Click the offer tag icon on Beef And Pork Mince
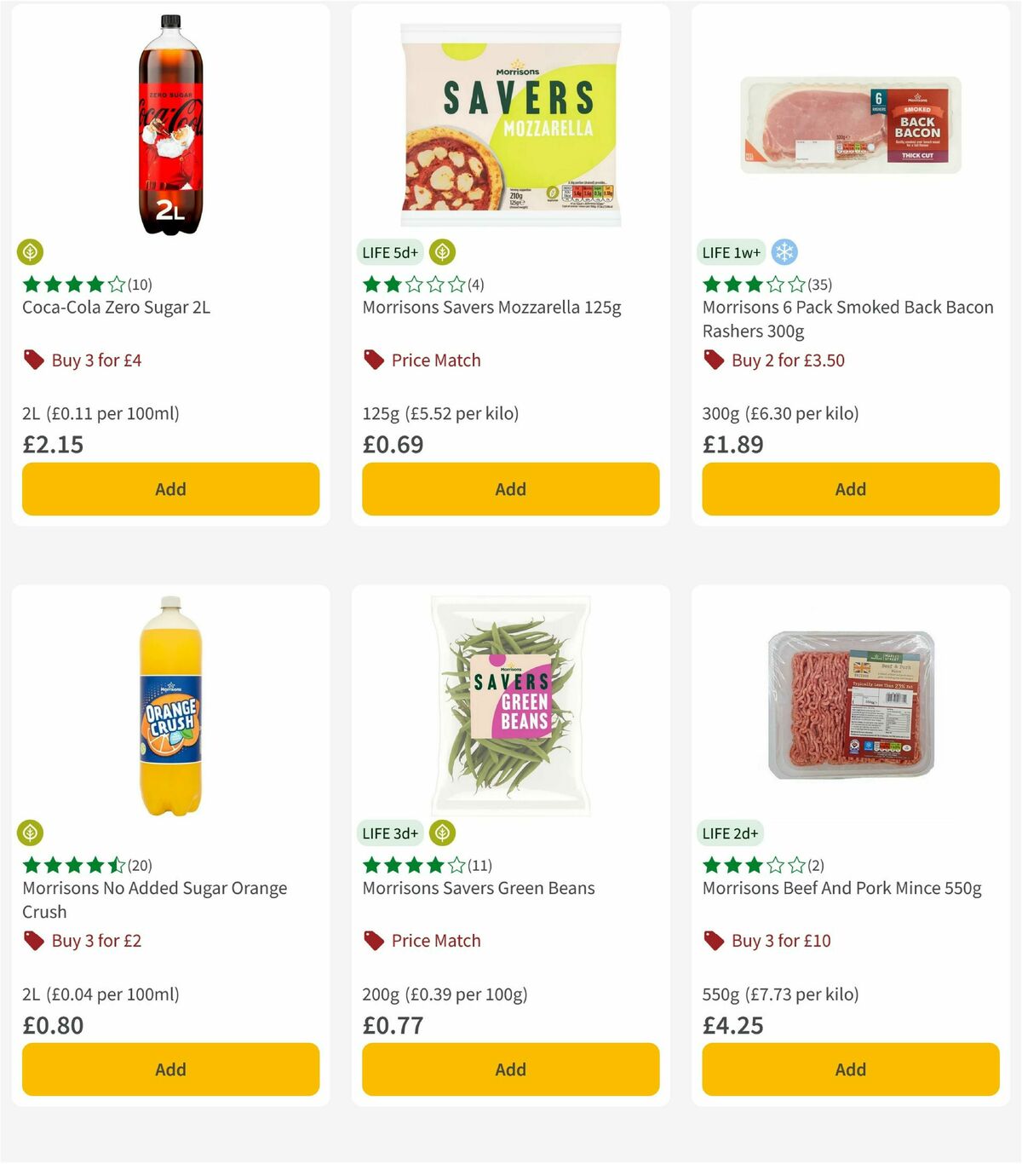The height and width of the screenshot is (1164, 1022). click(x=713, y=941)
